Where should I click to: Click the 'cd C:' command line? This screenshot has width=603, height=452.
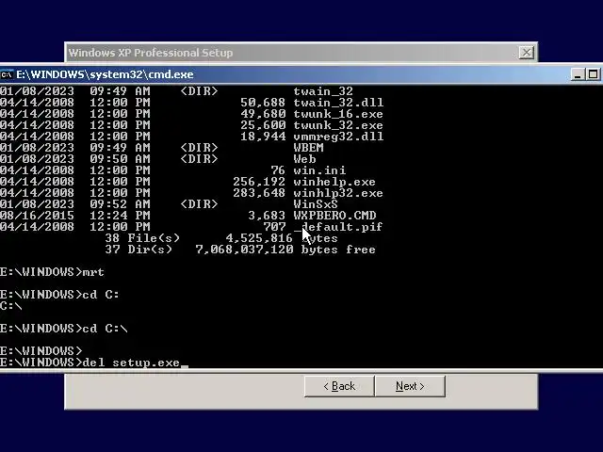pos(59,295)
